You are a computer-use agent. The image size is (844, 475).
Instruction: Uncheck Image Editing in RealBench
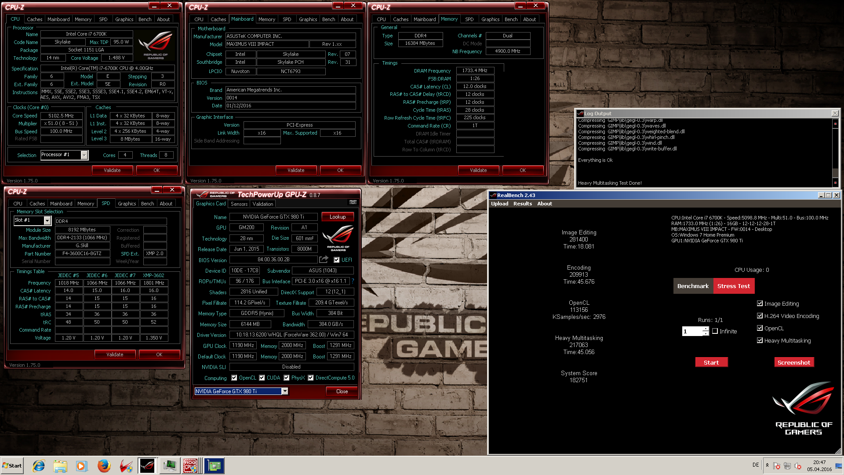coord(760,303)
